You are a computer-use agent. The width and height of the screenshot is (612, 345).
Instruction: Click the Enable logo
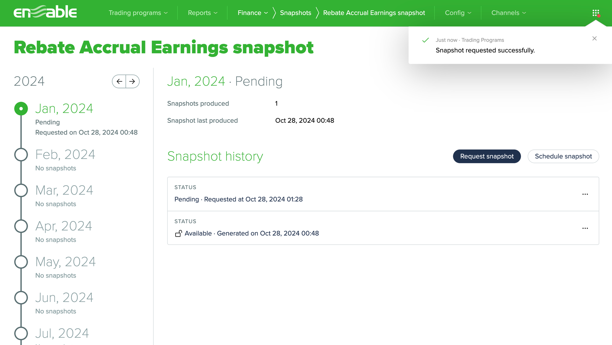point(45,12)
